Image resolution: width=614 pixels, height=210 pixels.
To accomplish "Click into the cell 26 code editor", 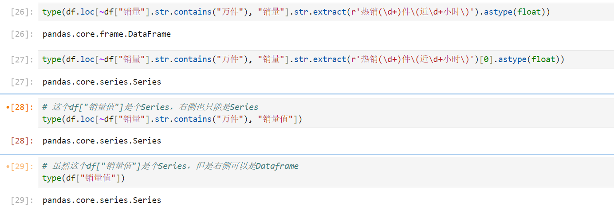I will click(326, 12).
